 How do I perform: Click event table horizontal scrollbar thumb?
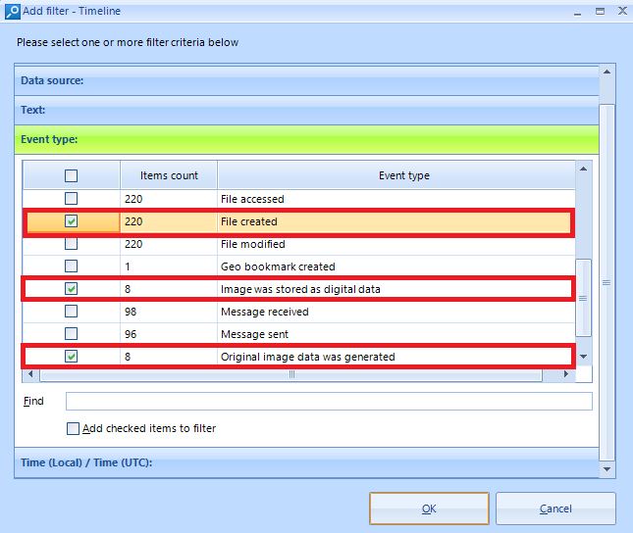pyautogui.click(x=291, y=374)
